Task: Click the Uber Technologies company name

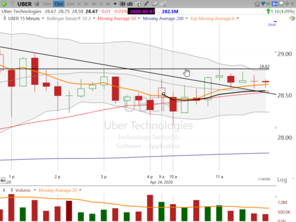Action: click(21, 11)
